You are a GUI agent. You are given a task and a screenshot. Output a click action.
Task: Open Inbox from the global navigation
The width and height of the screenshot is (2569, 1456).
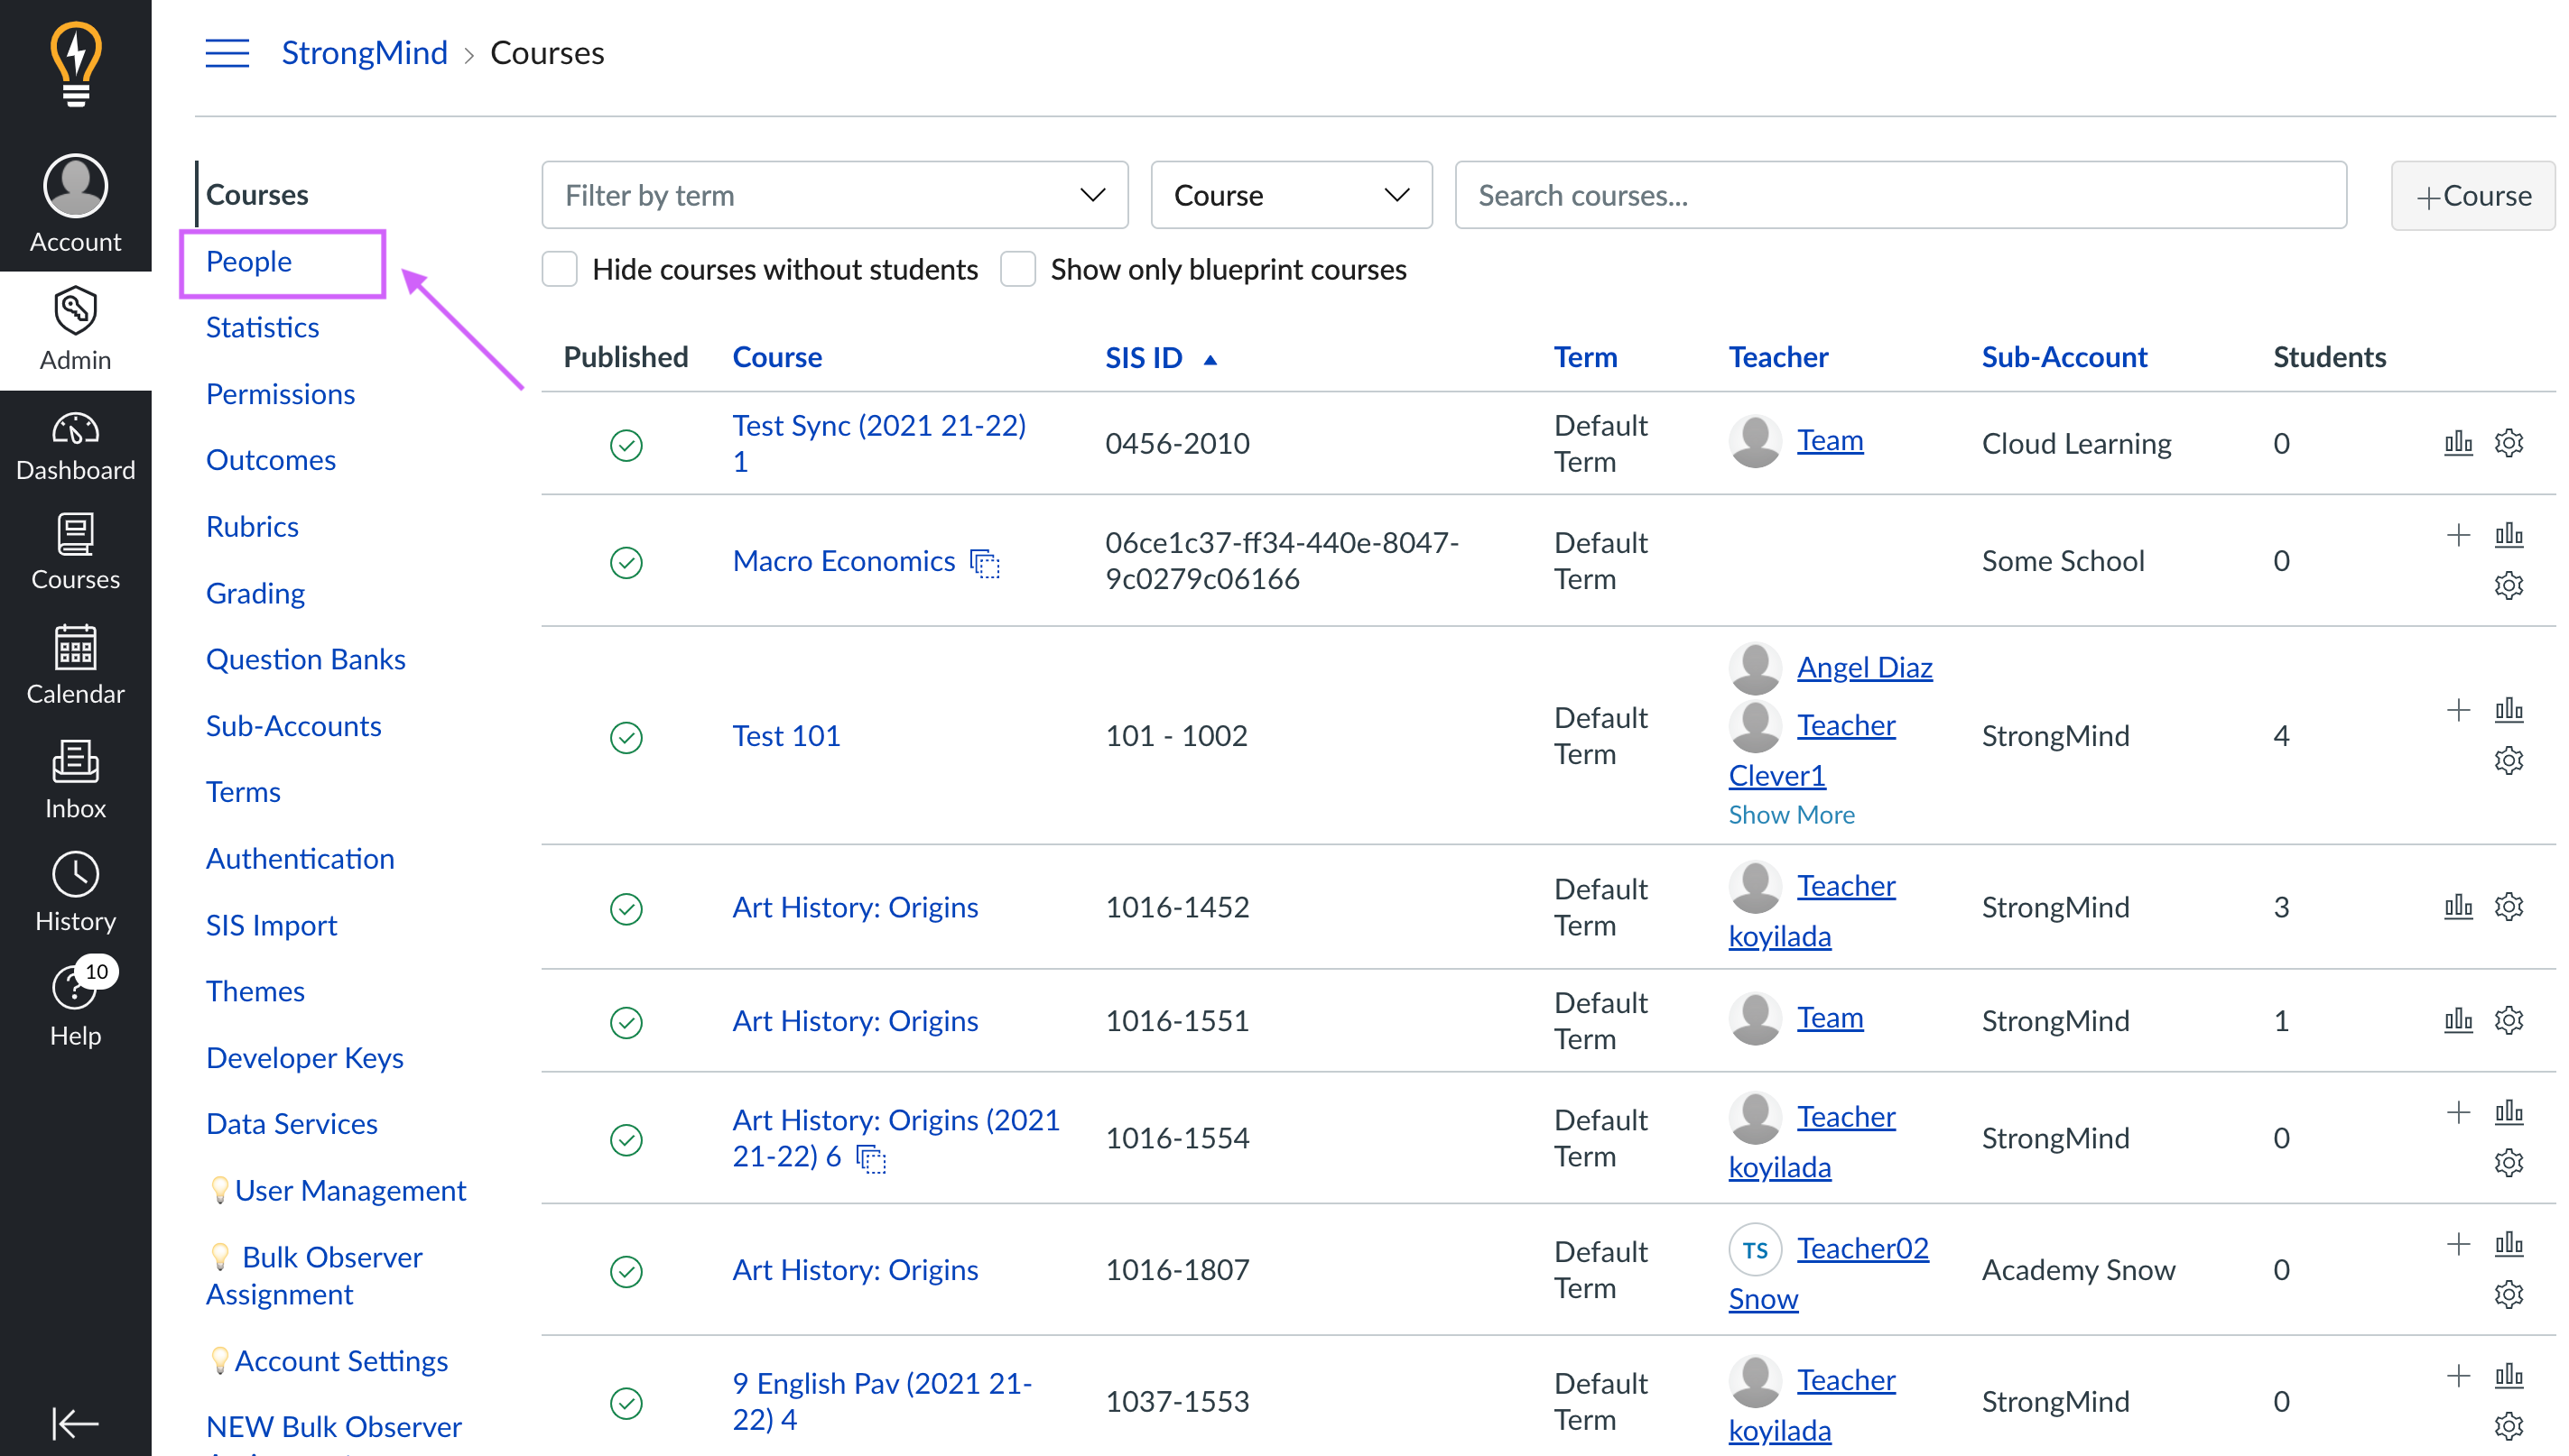pyautogui.click(x=75, y=780)
